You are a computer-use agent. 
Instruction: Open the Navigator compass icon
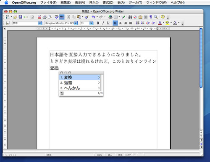135,17
